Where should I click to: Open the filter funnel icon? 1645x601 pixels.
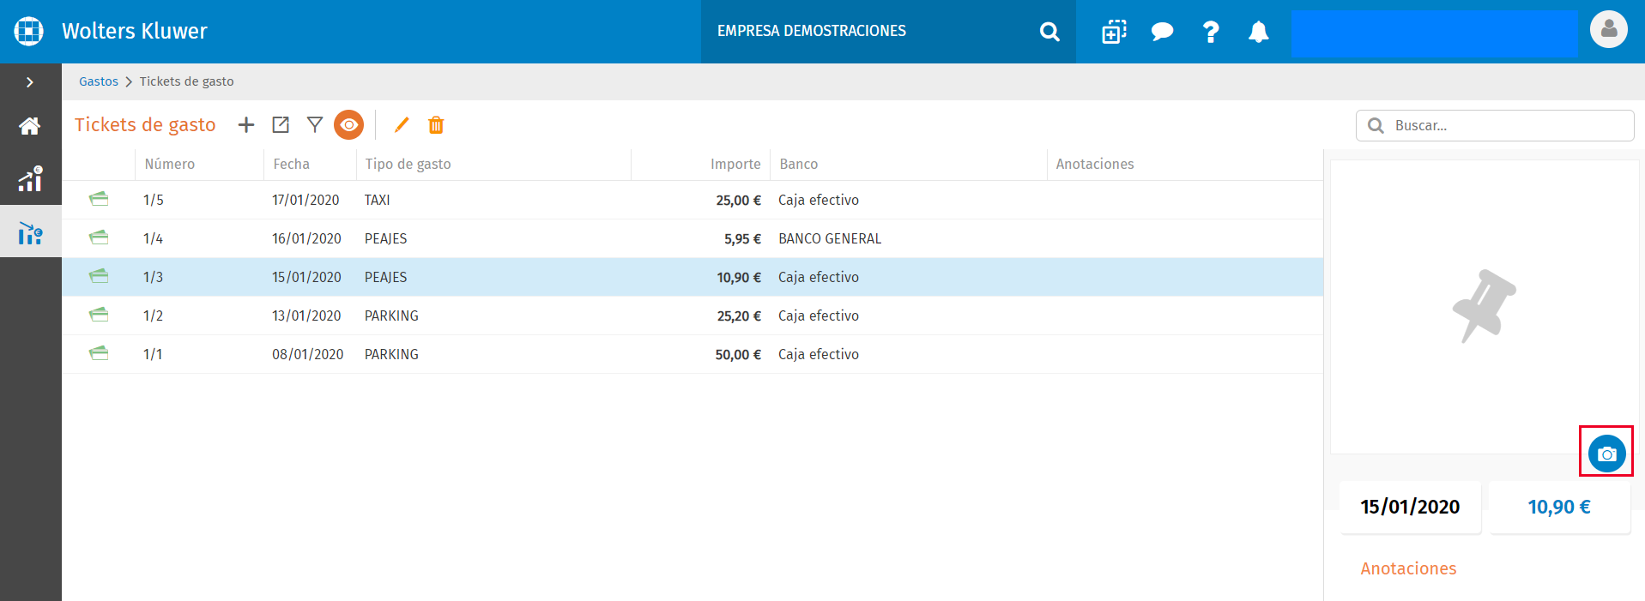[x=315, y=125]
